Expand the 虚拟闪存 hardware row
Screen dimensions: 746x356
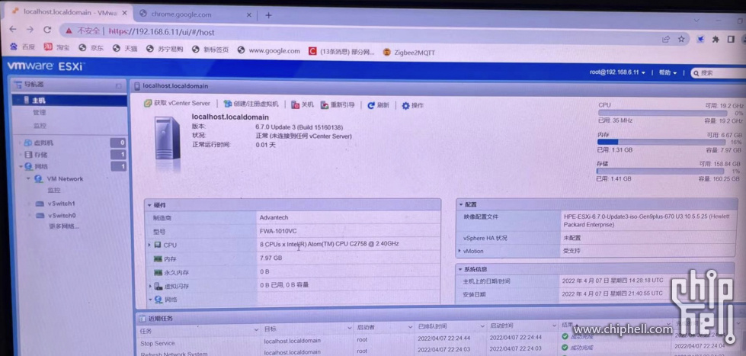pos(150,286)
